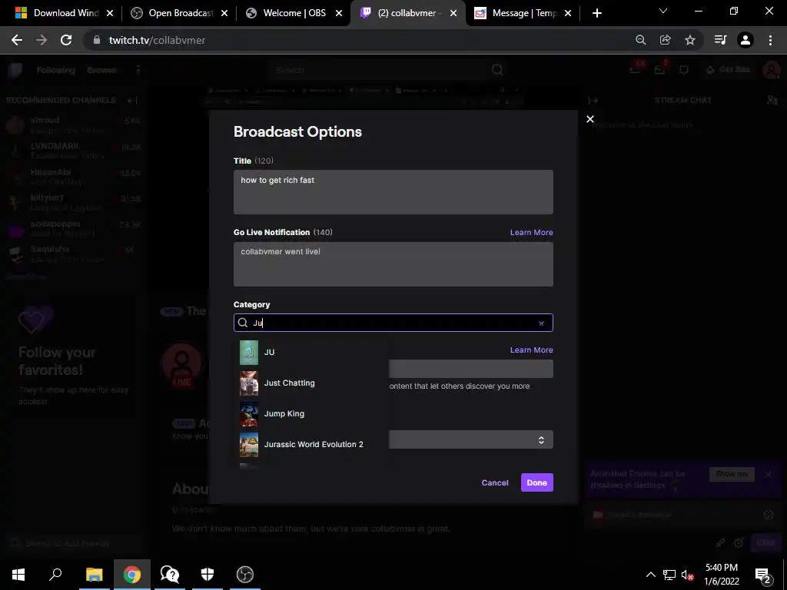Open Chrome three-dot menu

click(x=770, y=40)
